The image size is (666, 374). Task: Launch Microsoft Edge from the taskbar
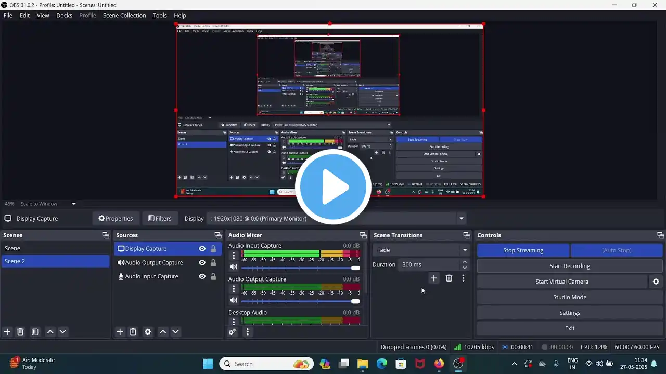coord(382,364)
